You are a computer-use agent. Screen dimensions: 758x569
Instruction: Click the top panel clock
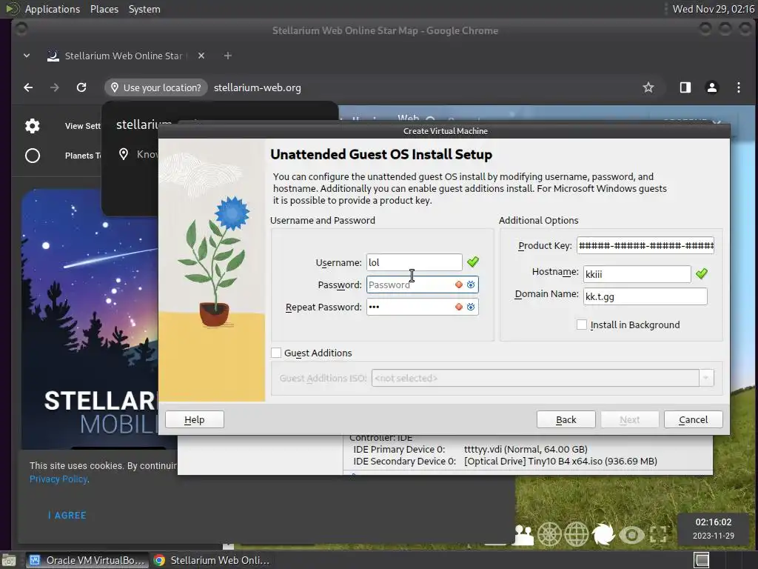pos(713,9)
